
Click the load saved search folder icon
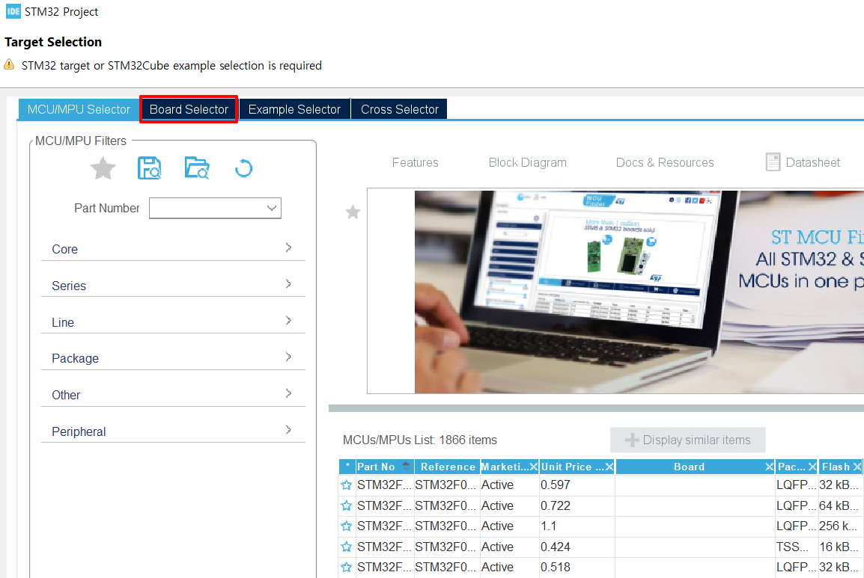197,168
